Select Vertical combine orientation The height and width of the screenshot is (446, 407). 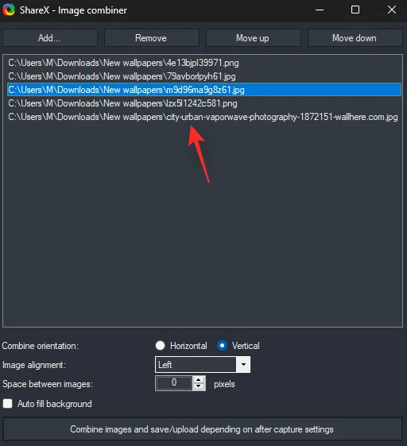[x=222, y=346]
